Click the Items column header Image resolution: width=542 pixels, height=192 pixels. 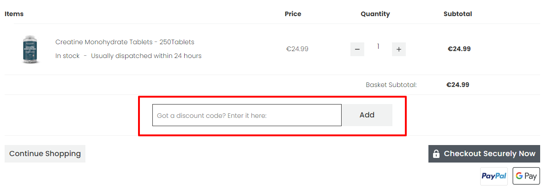point(14,14)
